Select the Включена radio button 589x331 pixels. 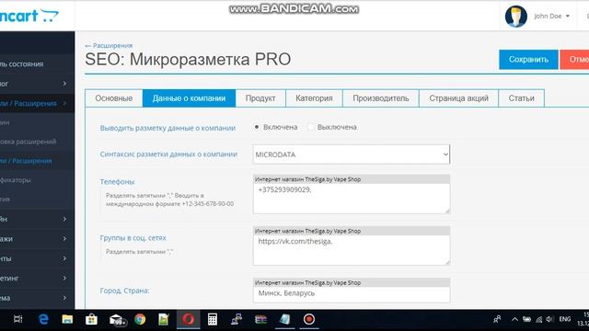(x=257, y=127)
